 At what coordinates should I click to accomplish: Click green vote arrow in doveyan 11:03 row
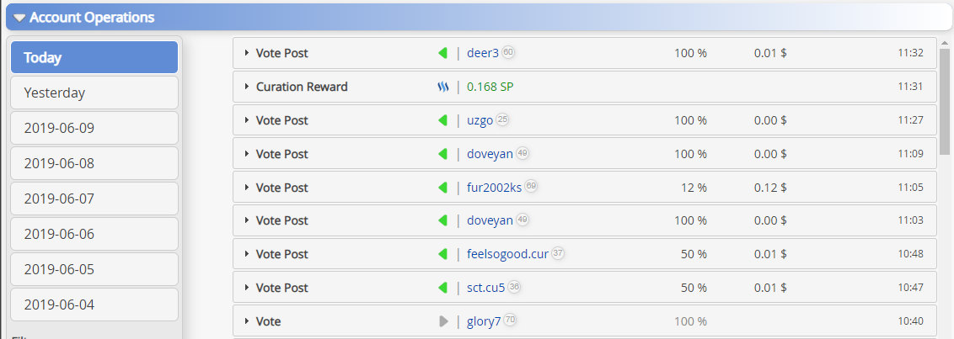443,220
